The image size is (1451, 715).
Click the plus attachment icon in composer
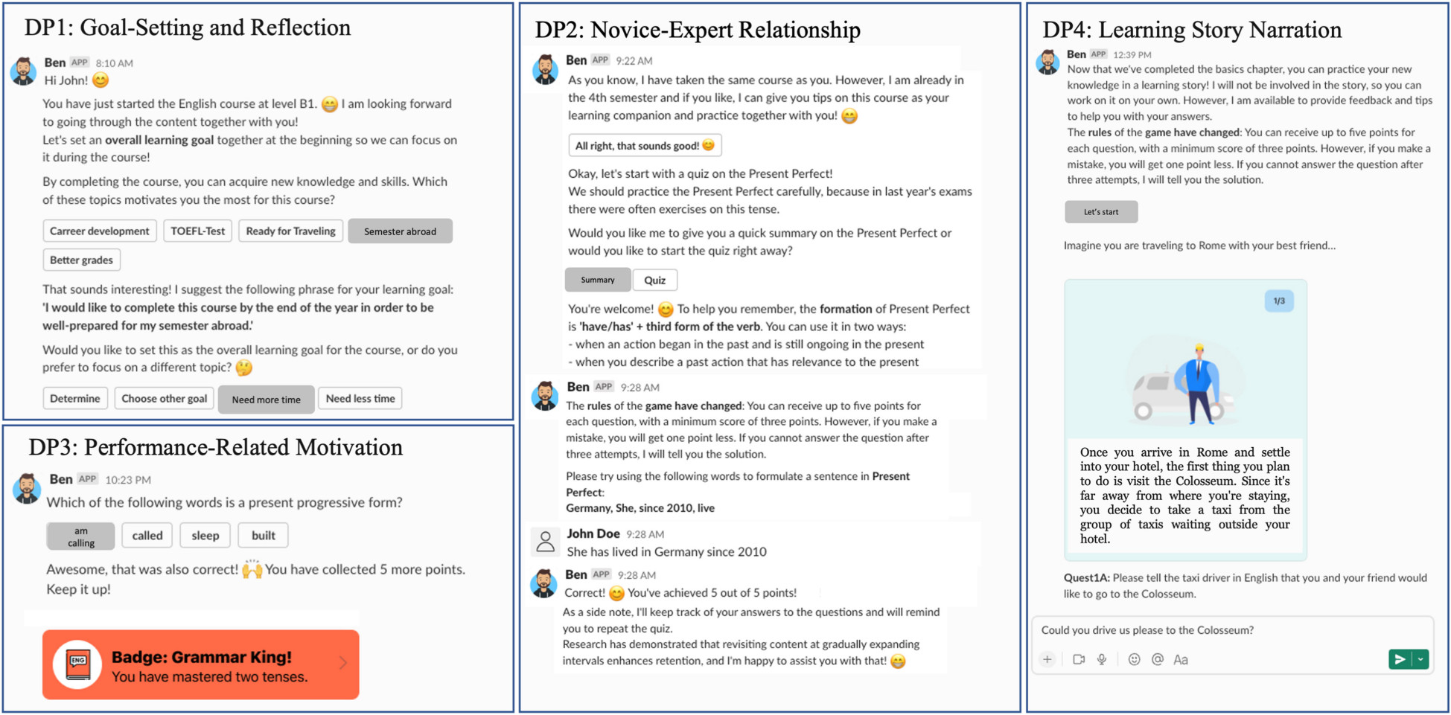pos(1048,659)
